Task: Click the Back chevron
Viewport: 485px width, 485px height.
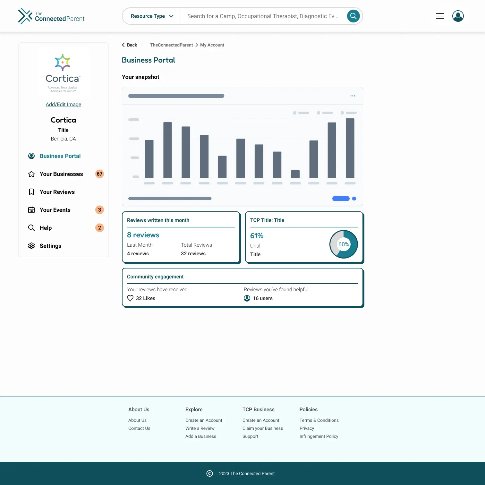Action: pos(123,45)
